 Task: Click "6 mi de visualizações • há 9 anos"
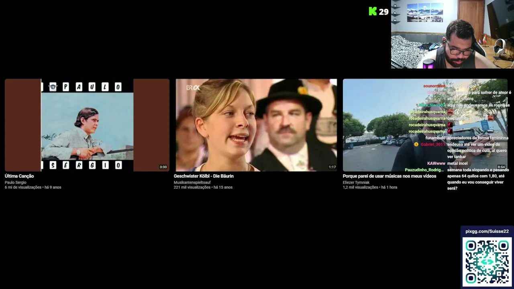(x=33, y=187)
